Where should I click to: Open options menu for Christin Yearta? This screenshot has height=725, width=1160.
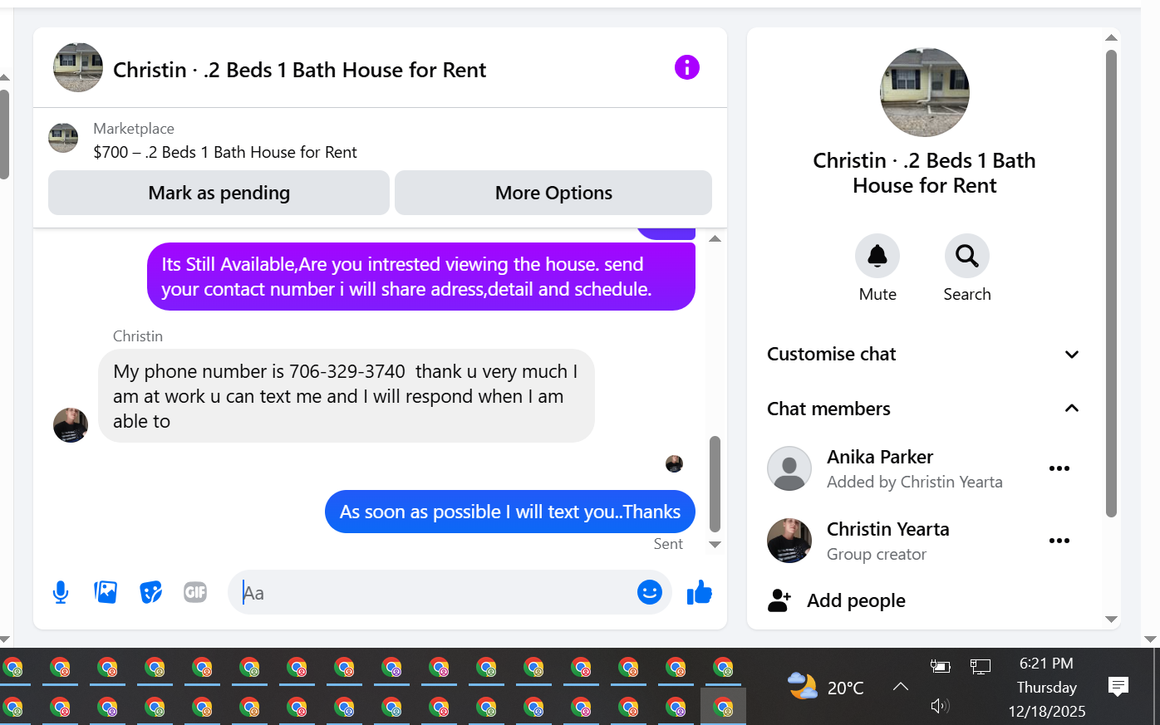[x=1059, y=541]
